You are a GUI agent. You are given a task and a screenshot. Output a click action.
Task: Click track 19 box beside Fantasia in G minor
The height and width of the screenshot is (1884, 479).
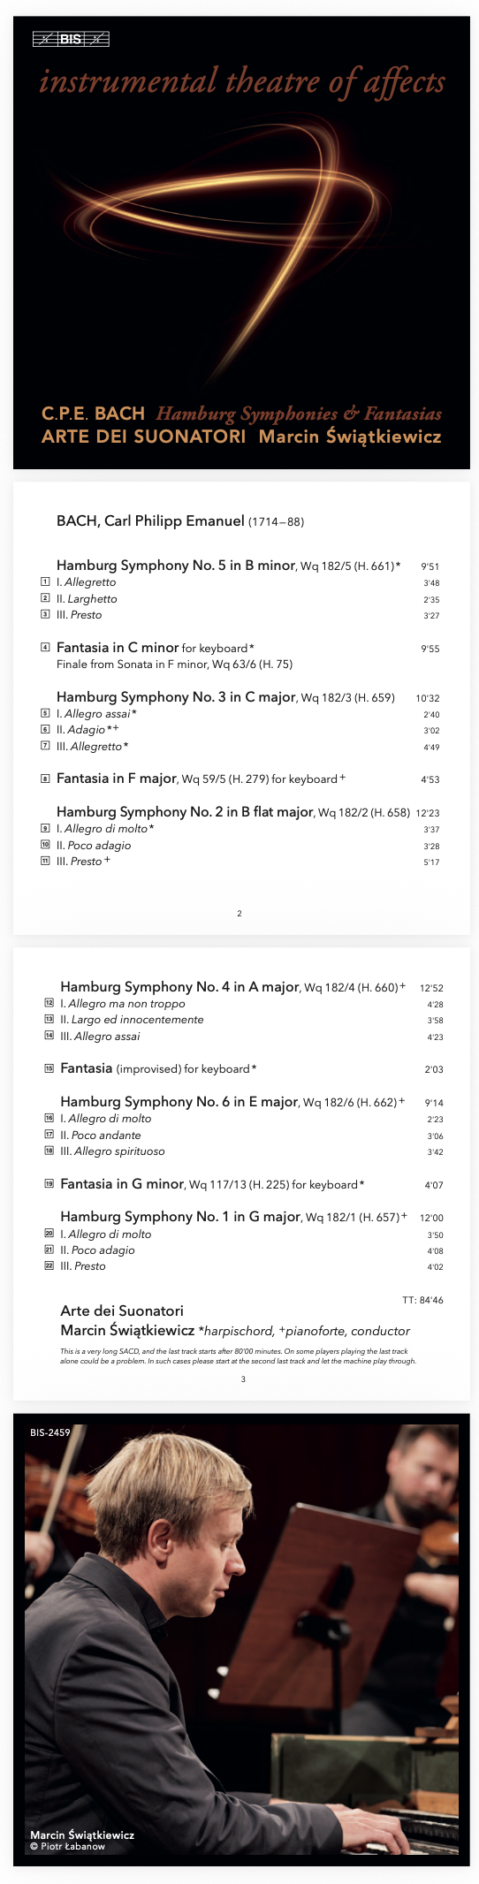click(49, 1183)
